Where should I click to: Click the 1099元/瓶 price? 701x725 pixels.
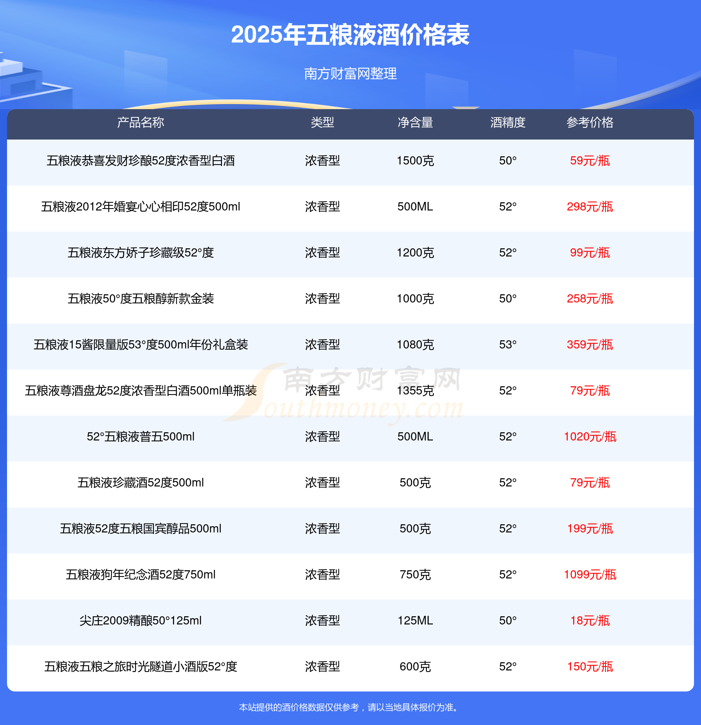(590, 575)
